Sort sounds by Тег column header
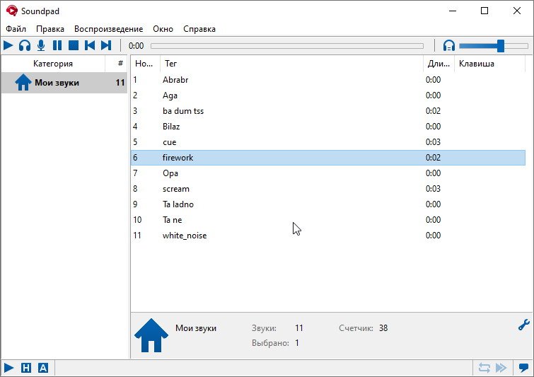534x377 pixels. click(291, 64)
